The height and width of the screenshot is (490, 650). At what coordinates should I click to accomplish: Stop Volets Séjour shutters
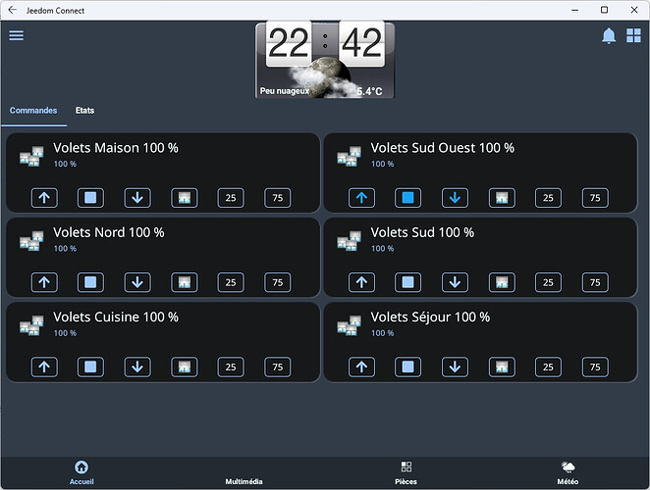pyautogui.click(x=408, y=367)
